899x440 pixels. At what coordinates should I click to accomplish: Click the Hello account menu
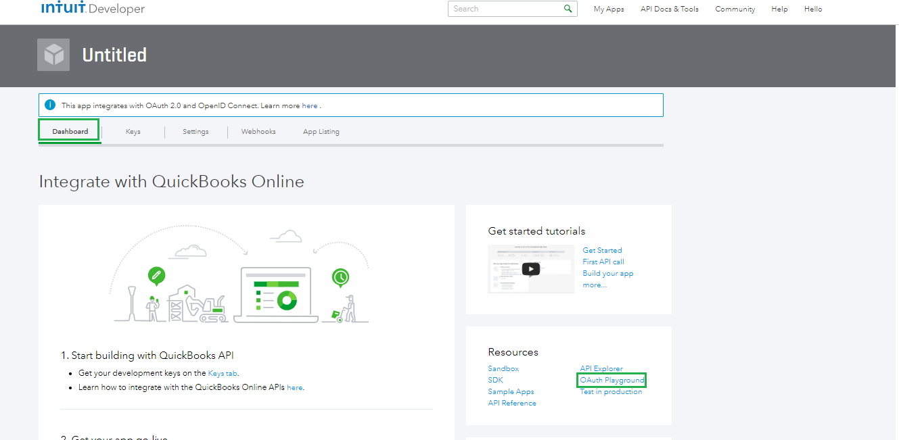pyautogui.click(x=813, y=9)
